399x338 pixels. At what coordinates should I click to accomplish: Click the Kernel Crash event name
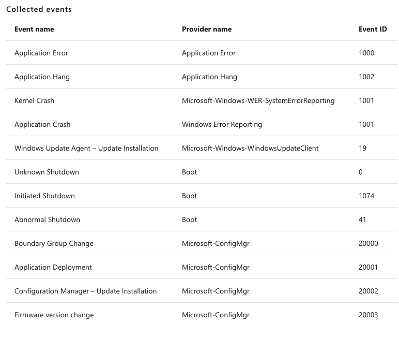[x=34, y=100]
